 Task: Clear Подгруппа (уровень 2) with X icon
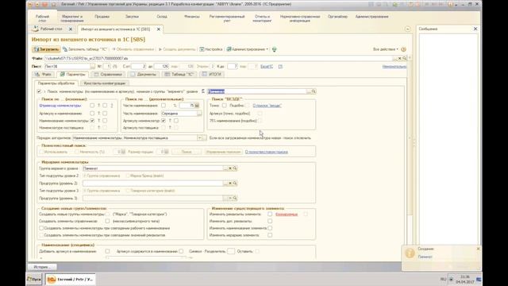point(230,184)
